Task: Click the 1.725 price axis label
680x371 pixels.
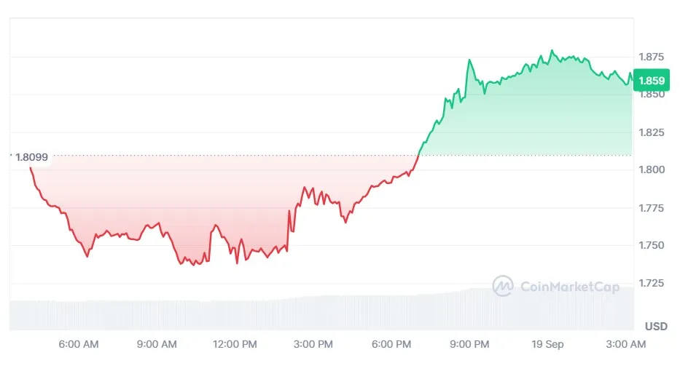Action: coord(651,283)
